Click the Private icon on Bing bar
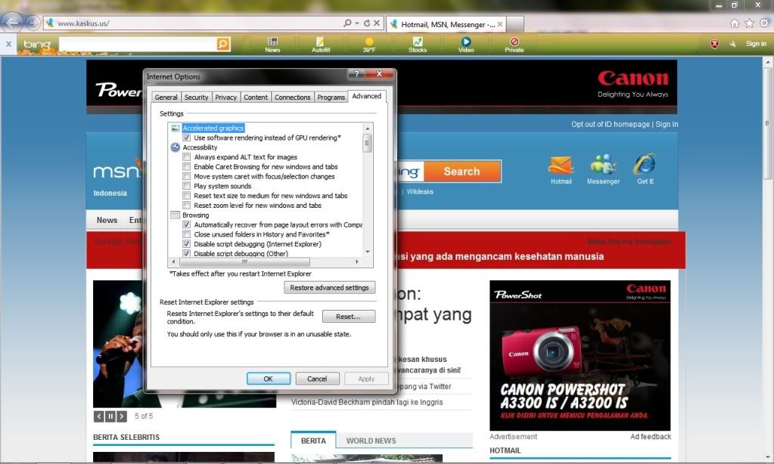 514,45
